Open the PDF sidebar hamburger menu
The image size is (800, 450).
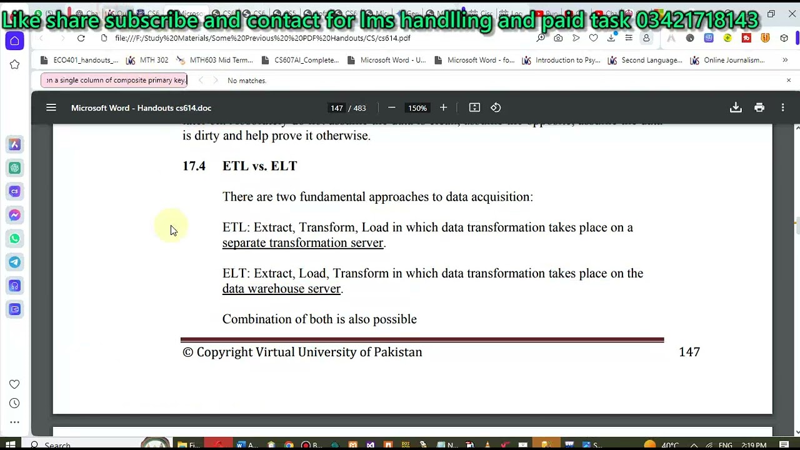[x=51, y=107]
